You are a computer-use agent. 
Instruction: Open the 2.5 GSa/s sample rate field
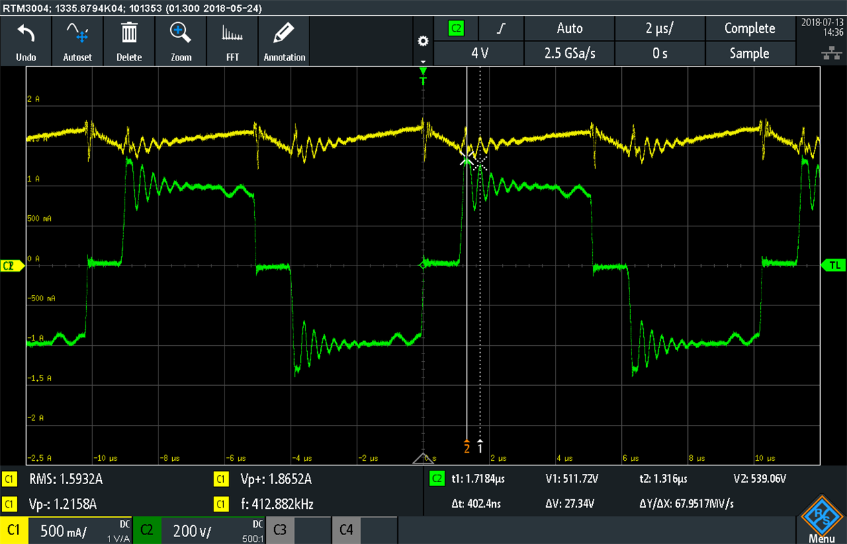[569, 53]
